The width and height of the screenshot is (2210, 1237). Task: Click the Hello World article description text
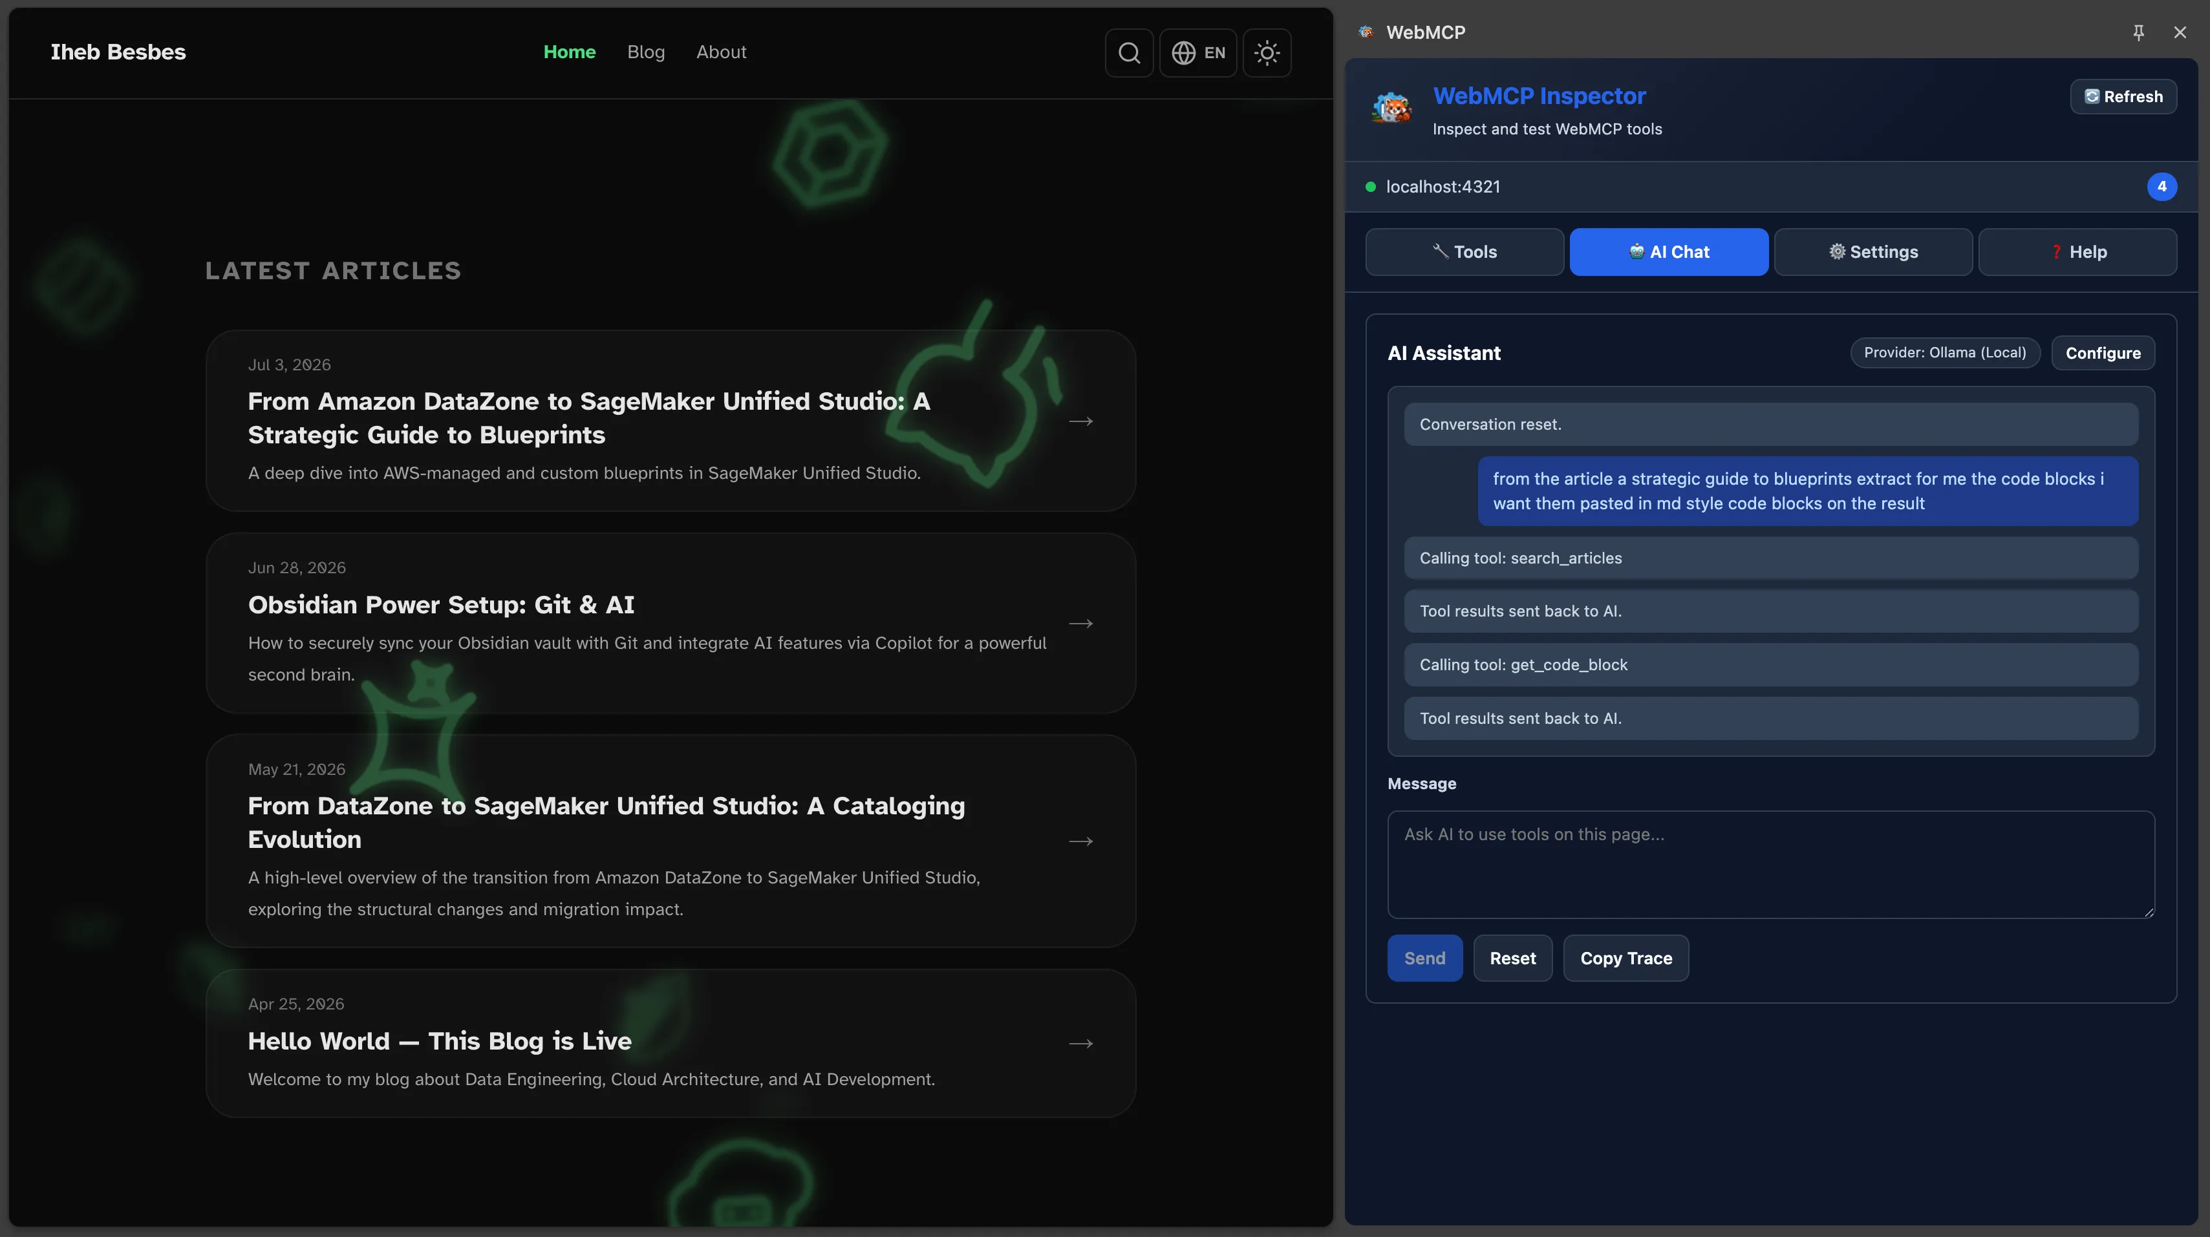point(591,1080)
